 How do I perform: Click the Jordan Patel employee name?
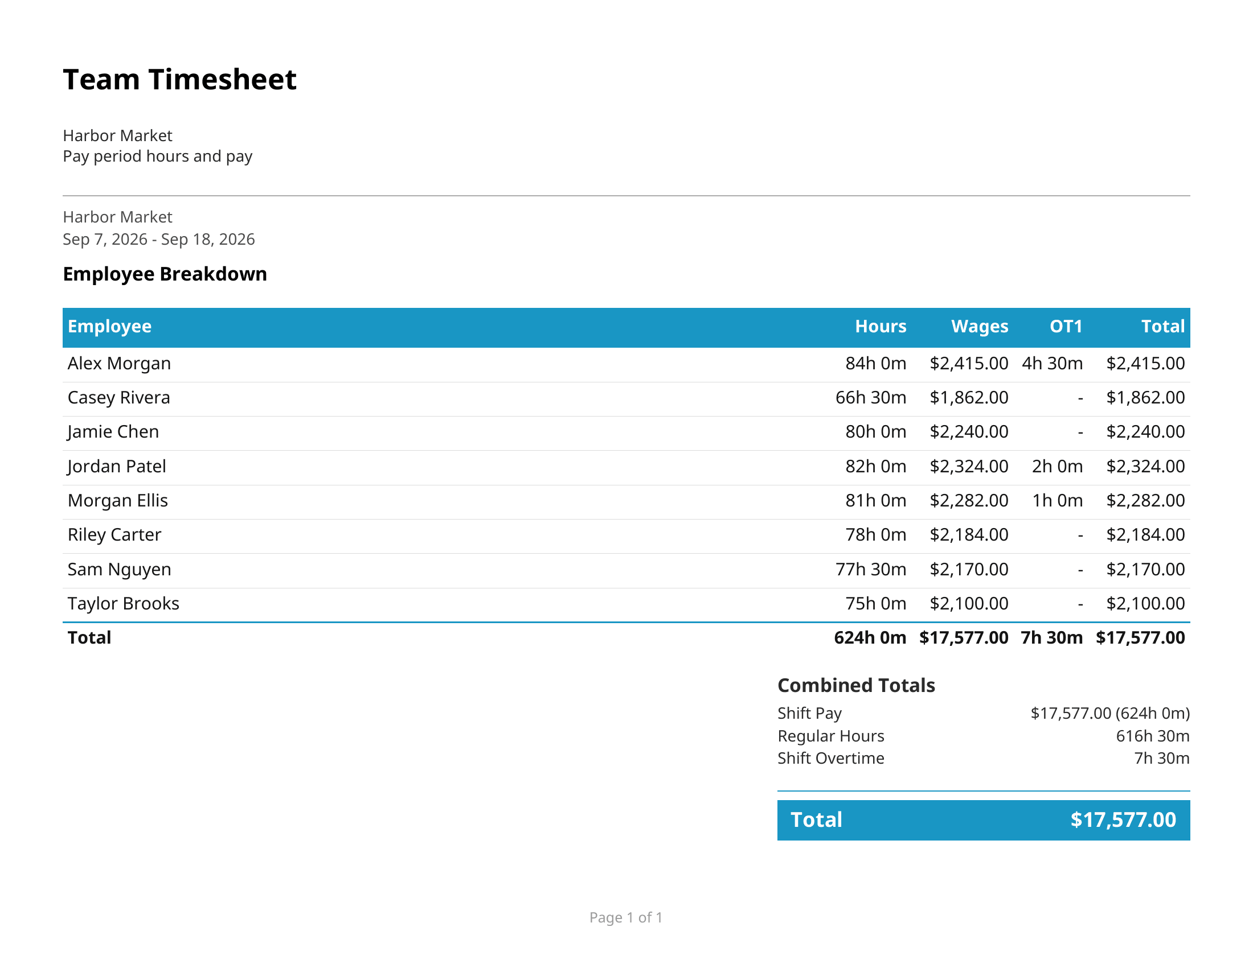click(116, 466)
